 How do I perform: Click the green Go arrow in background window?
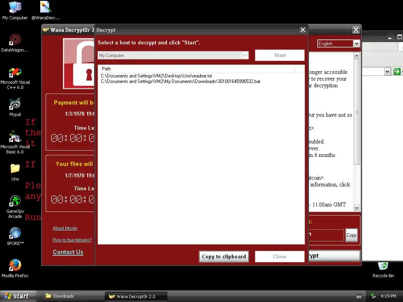pyautogui.click(x=397, y=72)
